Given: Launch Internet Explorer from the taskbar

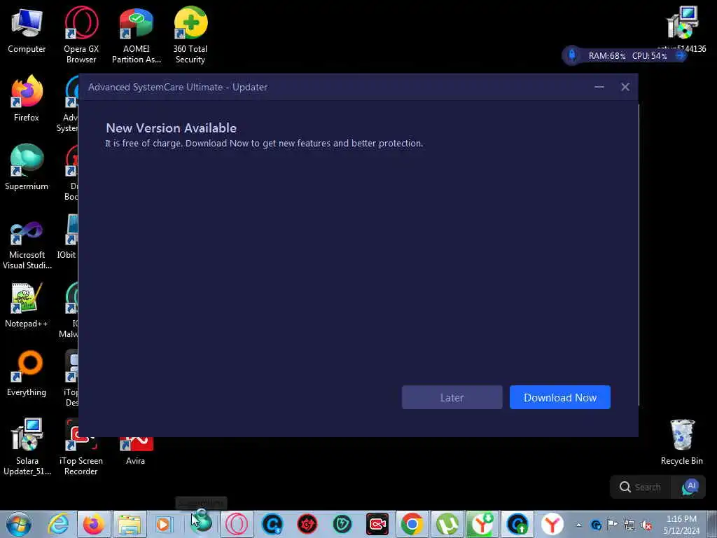Looking at the screenshot, I should tap(59, 524).
